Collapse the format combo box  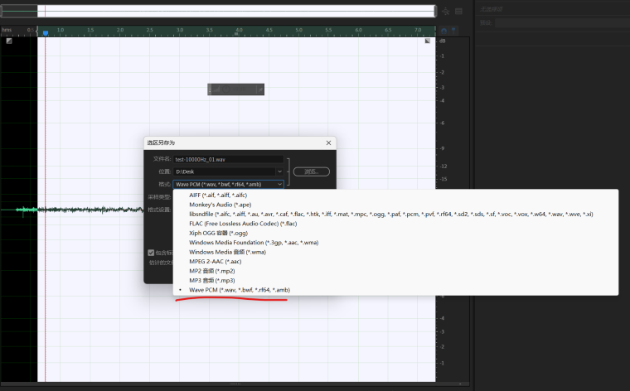tap(279, 184)
